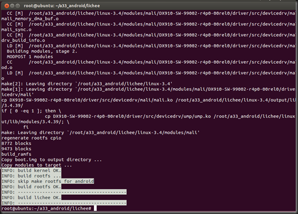Click 'make: Leaving directory' modules/mali line
The image size is (298, 214).
(x=101, y=133)
